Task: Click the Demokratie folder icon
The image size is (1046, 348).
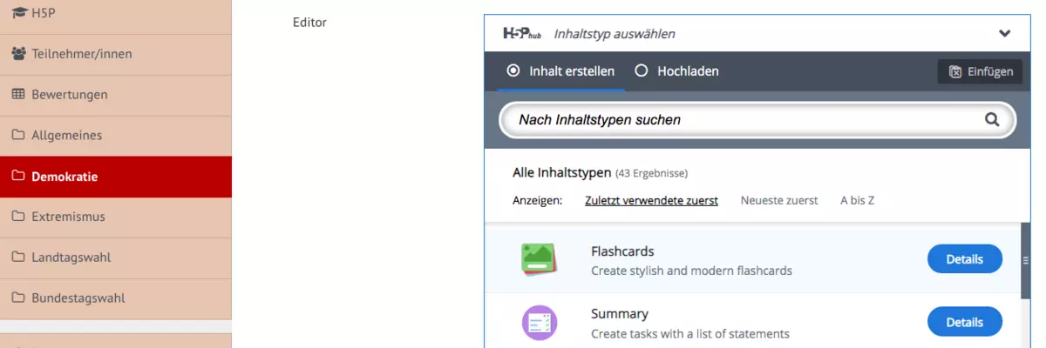Action: [x=18, y=177]
